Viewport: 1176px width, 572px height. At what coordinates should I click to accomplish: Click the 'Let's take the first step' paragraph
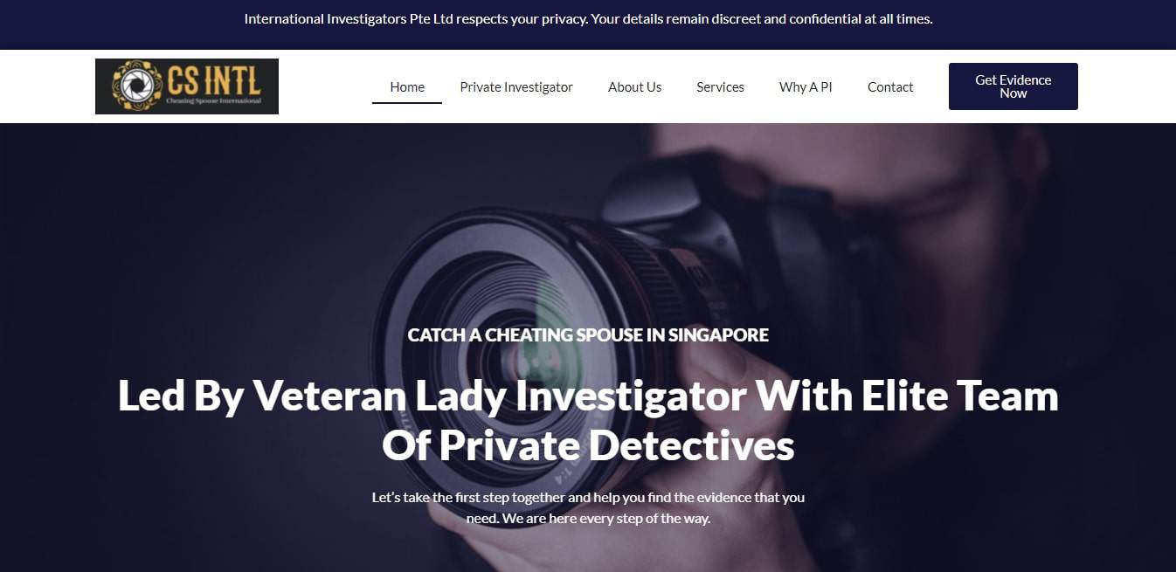click(588, 507)
